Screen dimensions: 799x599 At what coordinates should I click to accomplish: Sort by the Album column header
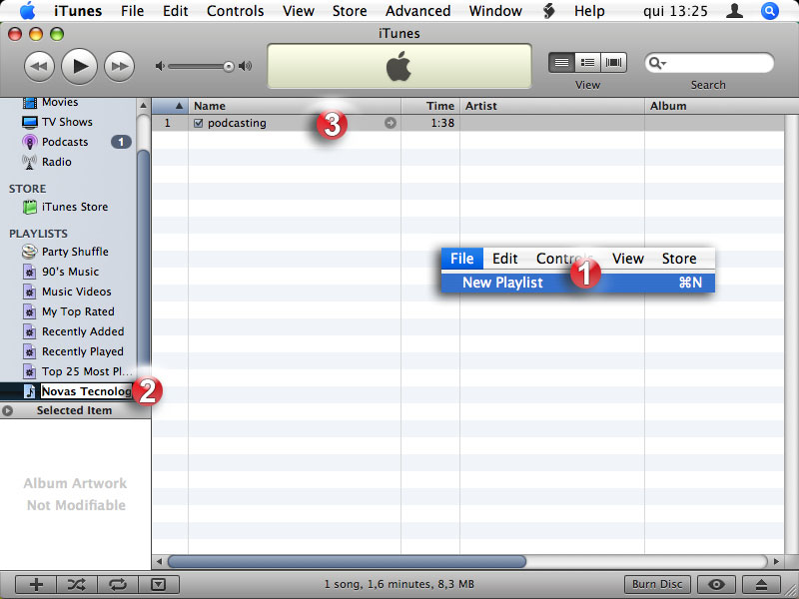[x=714, y=106]
